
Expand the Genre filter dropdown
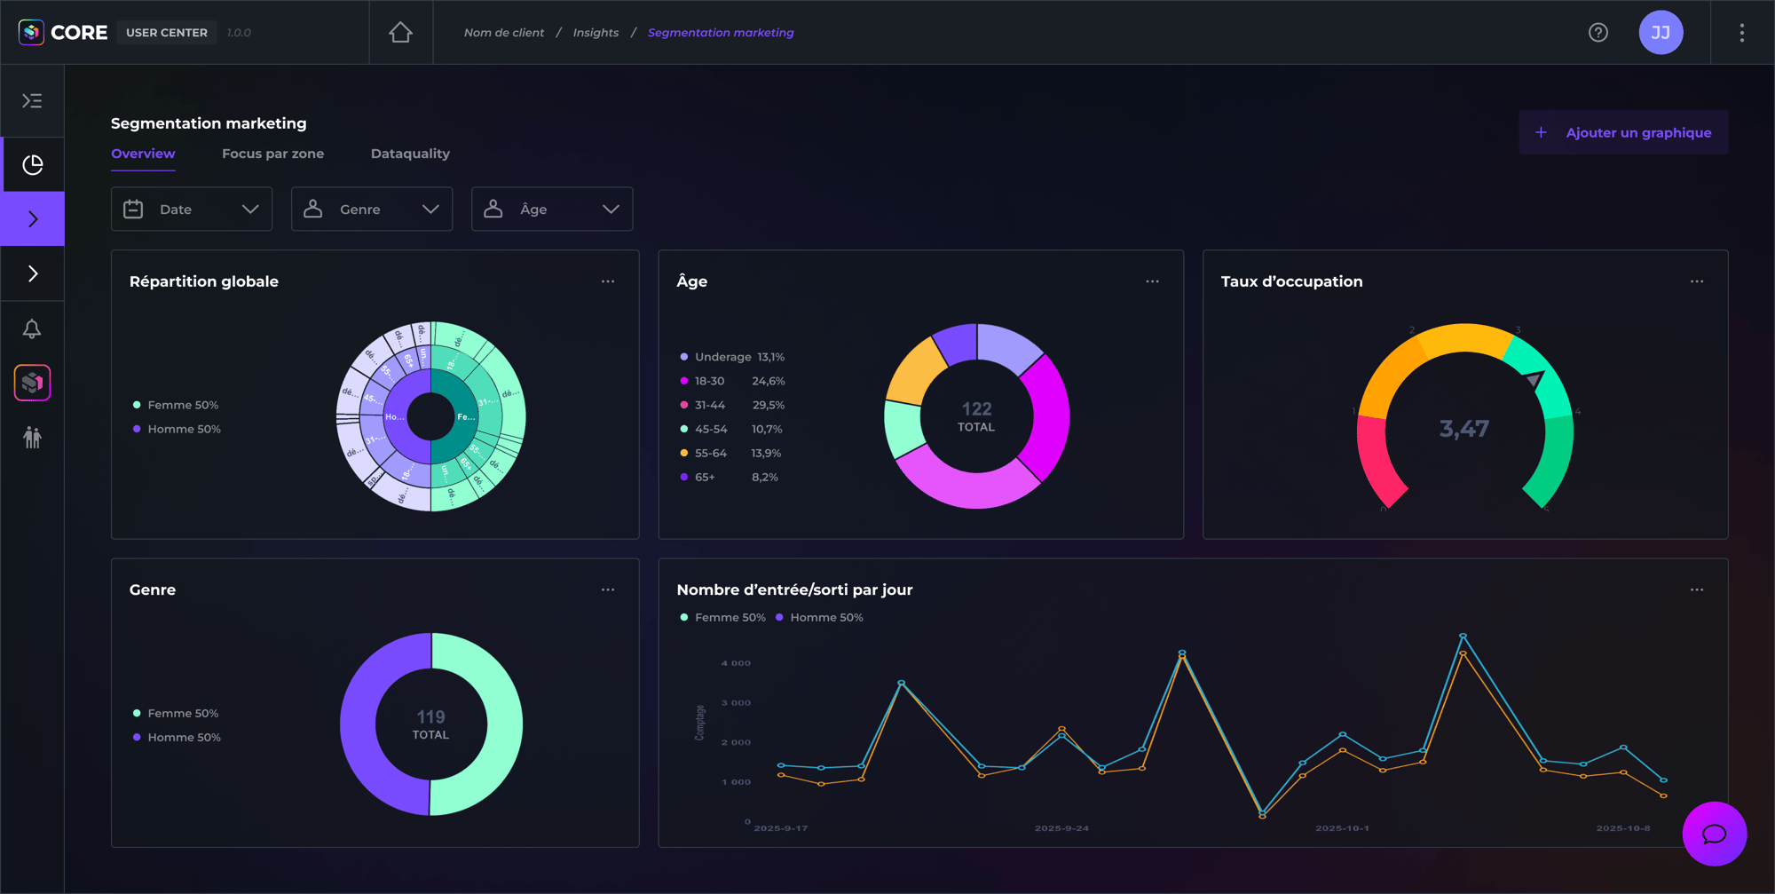[371, 210]
